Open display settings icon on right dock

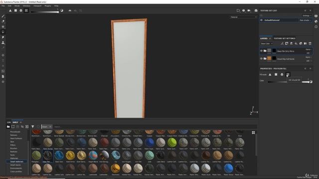point(316,16)
